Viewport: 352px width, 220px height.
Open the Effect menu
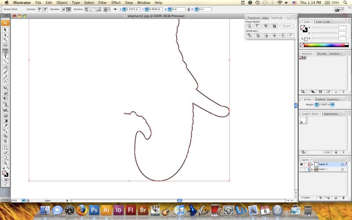[116, 3]
